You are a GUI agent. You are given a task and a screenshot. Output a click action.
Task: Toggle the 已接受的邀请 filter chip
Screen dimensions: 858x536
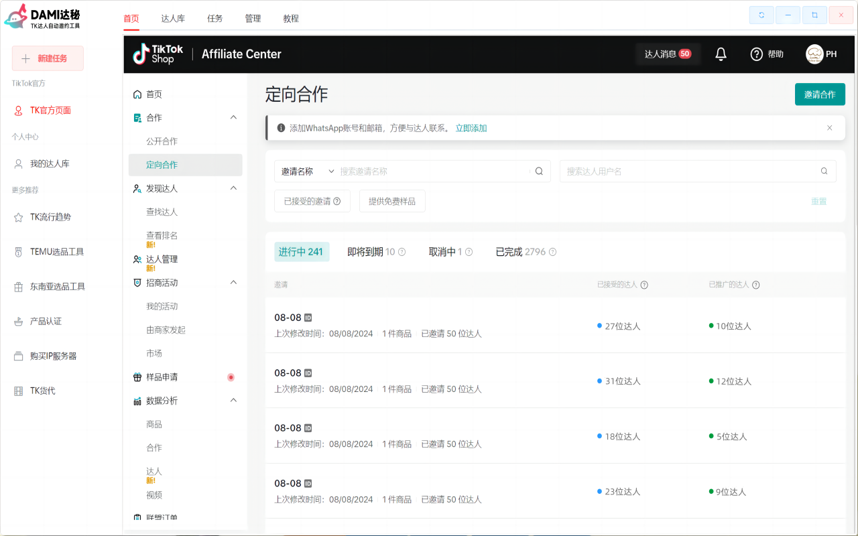pyautogui.click(x=312, y=200)
